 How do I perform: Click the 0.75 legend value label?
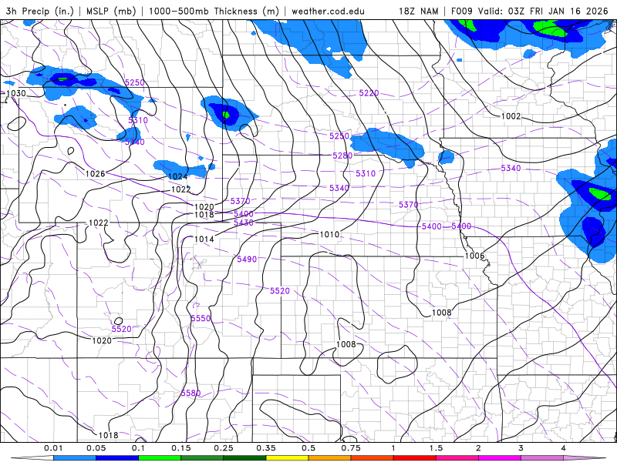(x=351, y=448)
